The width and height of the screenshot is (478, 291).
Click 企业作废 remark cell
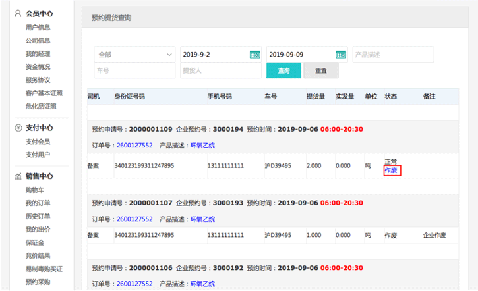tap(434, 235)
